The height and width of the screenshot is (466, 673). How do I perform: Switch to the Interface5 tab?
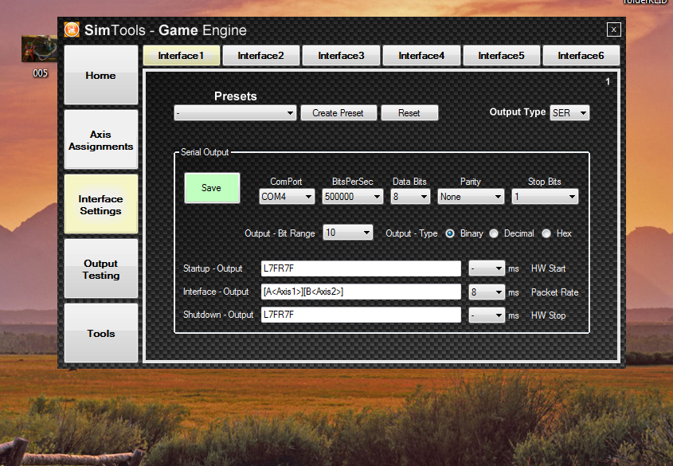[501, 56]
